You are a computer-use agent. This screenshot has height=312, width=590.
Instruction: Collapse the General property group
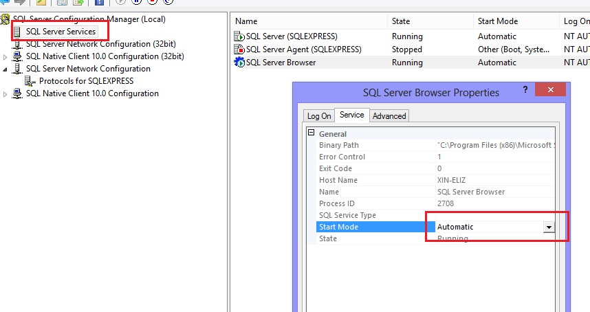pos(312,133)
